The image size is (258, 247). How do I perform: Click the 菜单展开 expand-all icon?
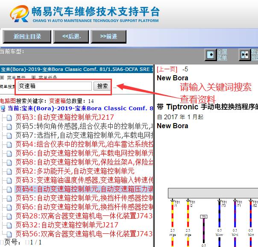pyautogui.click(x=2, y=77)
